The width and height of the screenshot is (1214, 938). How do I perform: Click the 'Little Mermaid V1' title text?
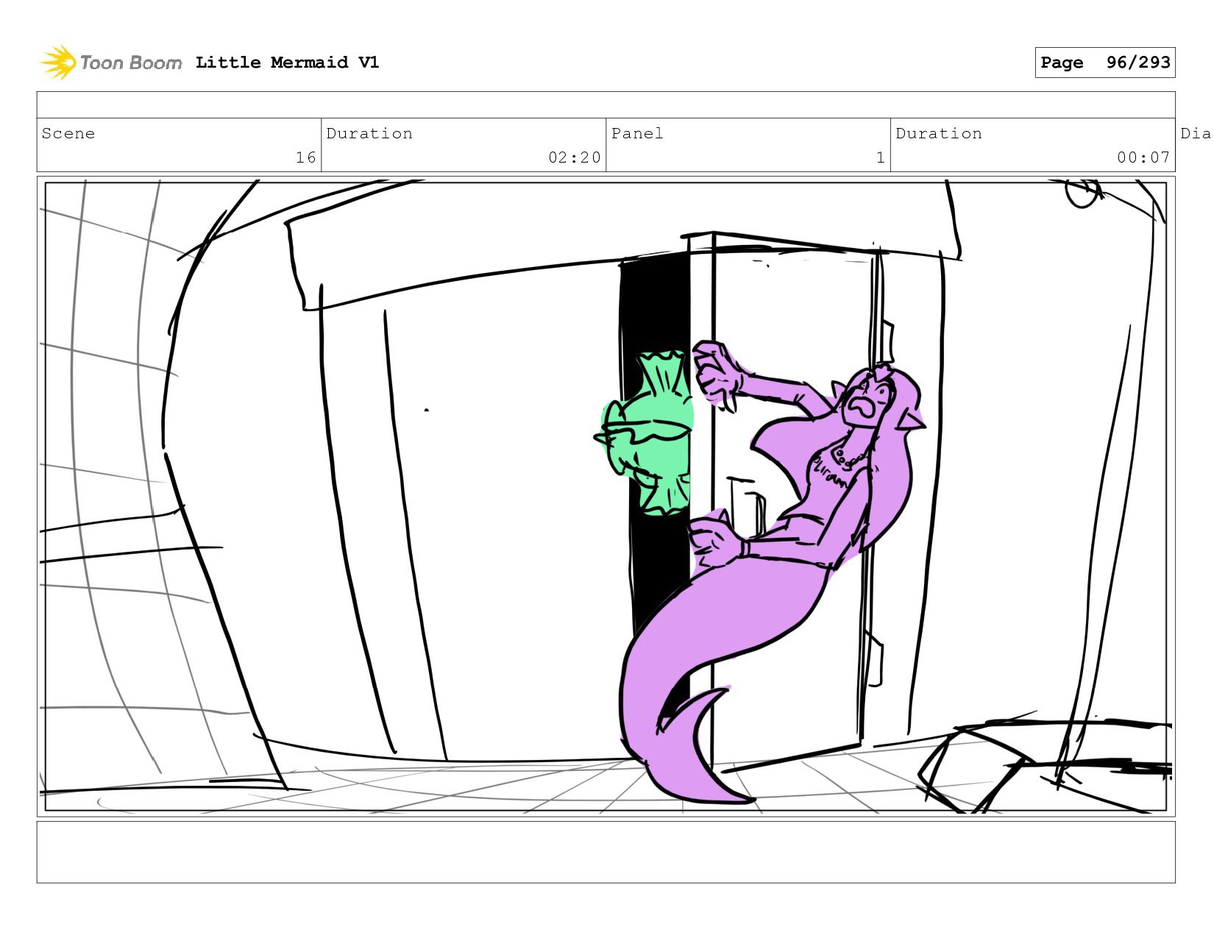pos(288,63)
